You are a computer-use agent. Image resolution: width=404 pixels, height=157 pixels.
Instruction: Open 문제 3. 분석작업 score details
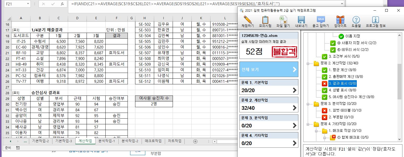[269, 122]
